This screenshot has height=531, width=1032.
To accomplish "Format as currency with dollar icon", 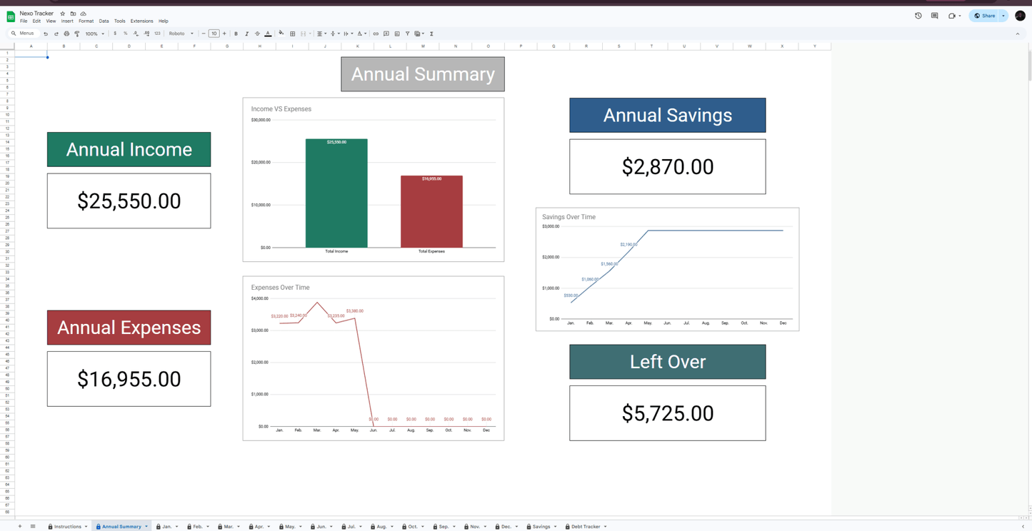I will pos(115,34).
